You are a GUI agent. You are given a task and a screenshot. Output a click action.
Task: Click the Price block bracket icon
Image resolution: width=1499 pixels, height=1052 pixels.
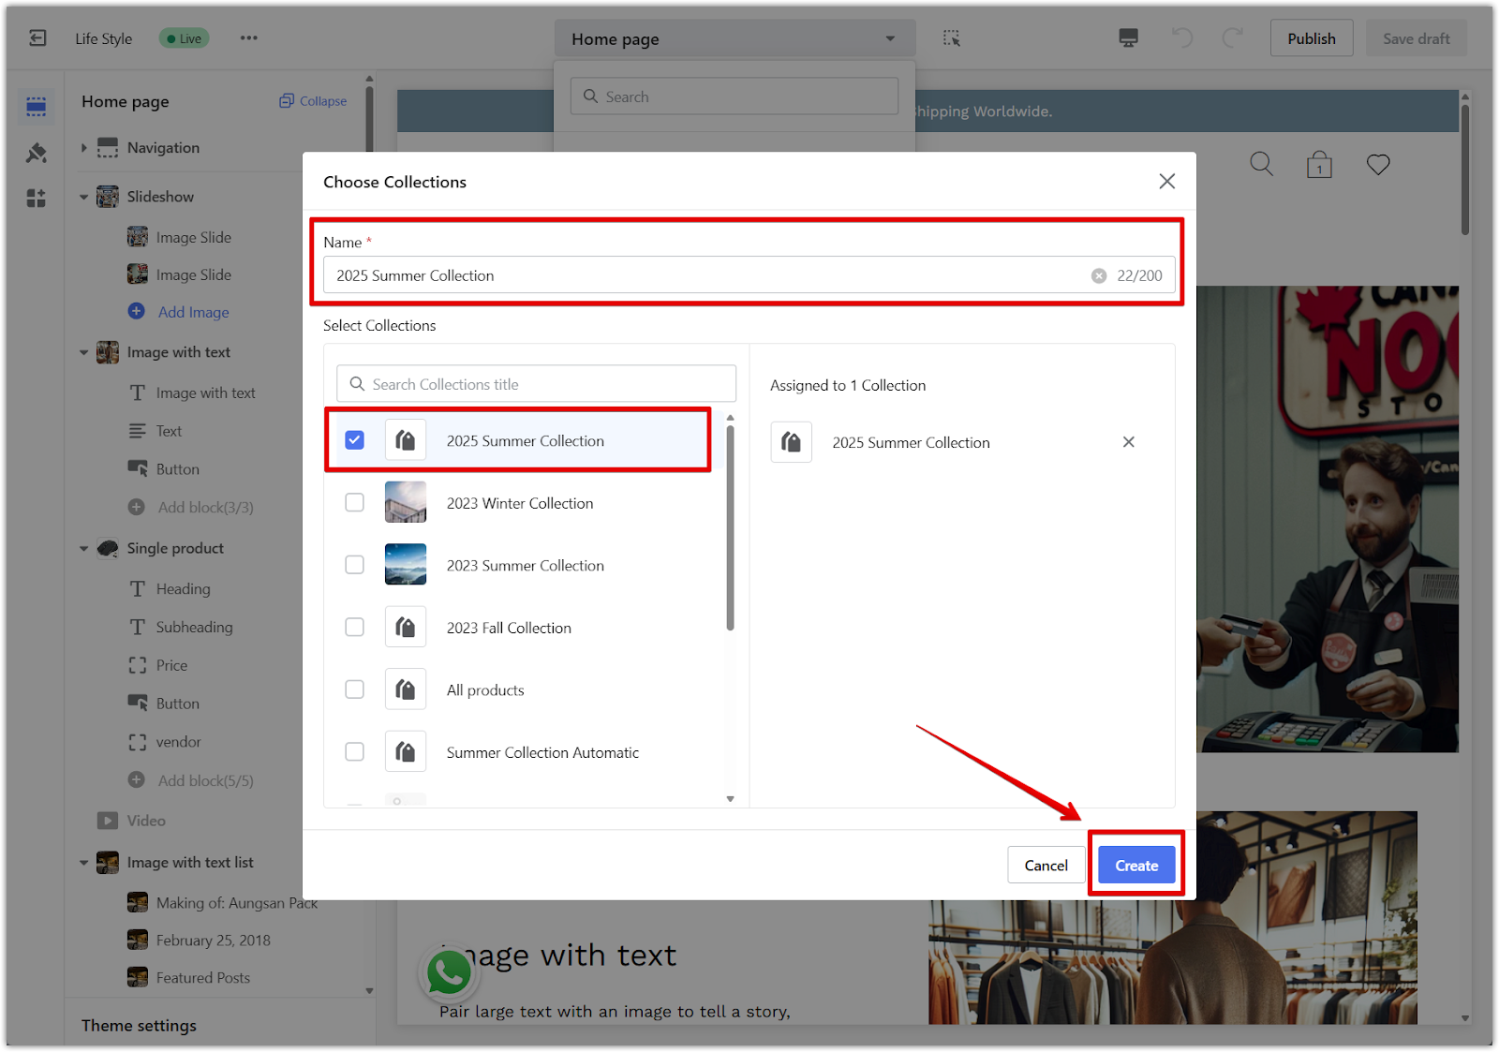click(138, 666)
